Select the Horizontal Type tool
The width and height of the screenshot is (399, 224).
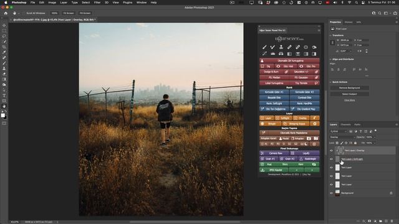tap(4, 95)
